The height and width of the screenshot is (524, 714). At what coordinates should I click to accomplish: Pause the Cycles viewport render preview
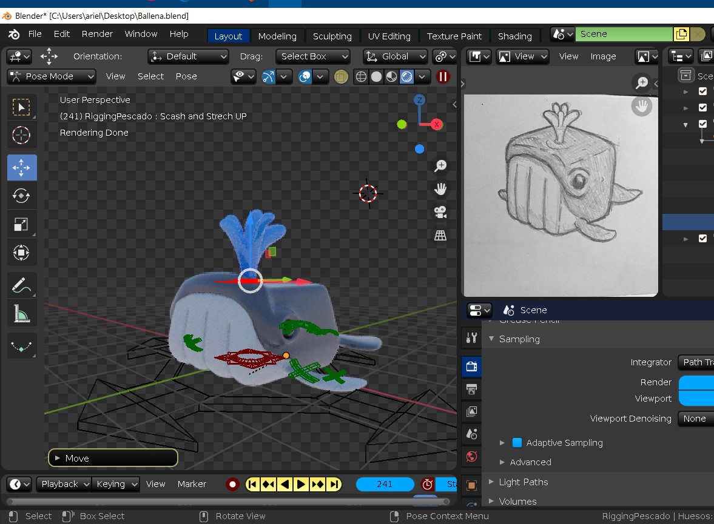tap(442, 77)
